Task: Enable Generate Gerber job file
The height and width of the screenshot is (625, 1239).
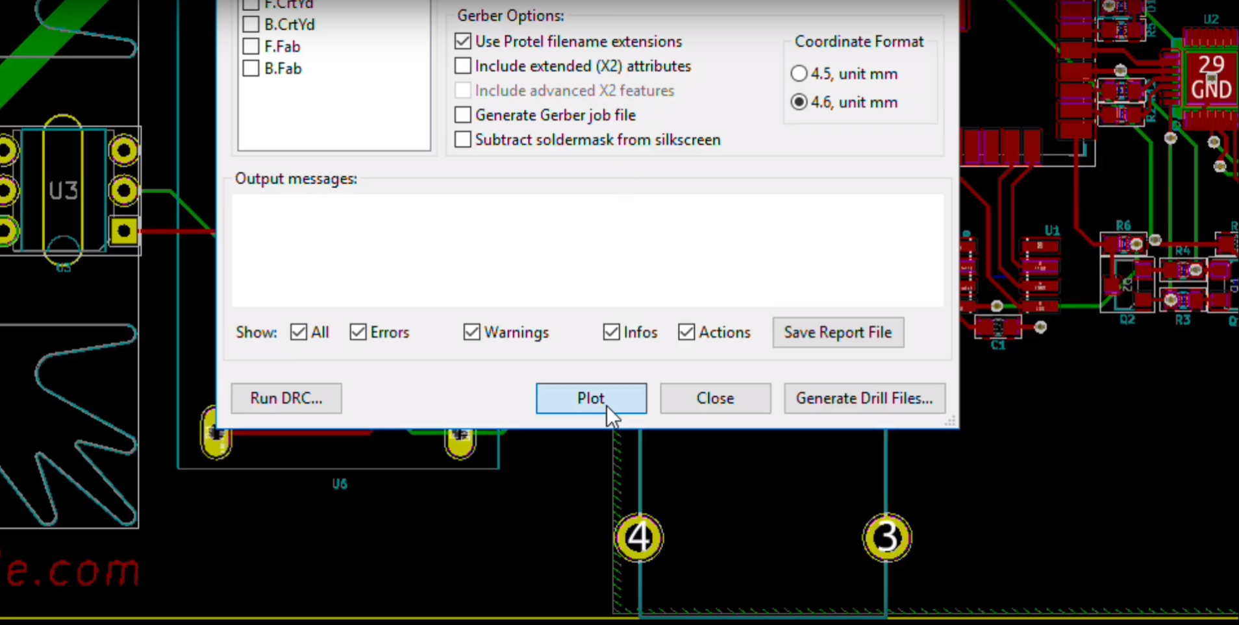Action: tap(463, 116)
